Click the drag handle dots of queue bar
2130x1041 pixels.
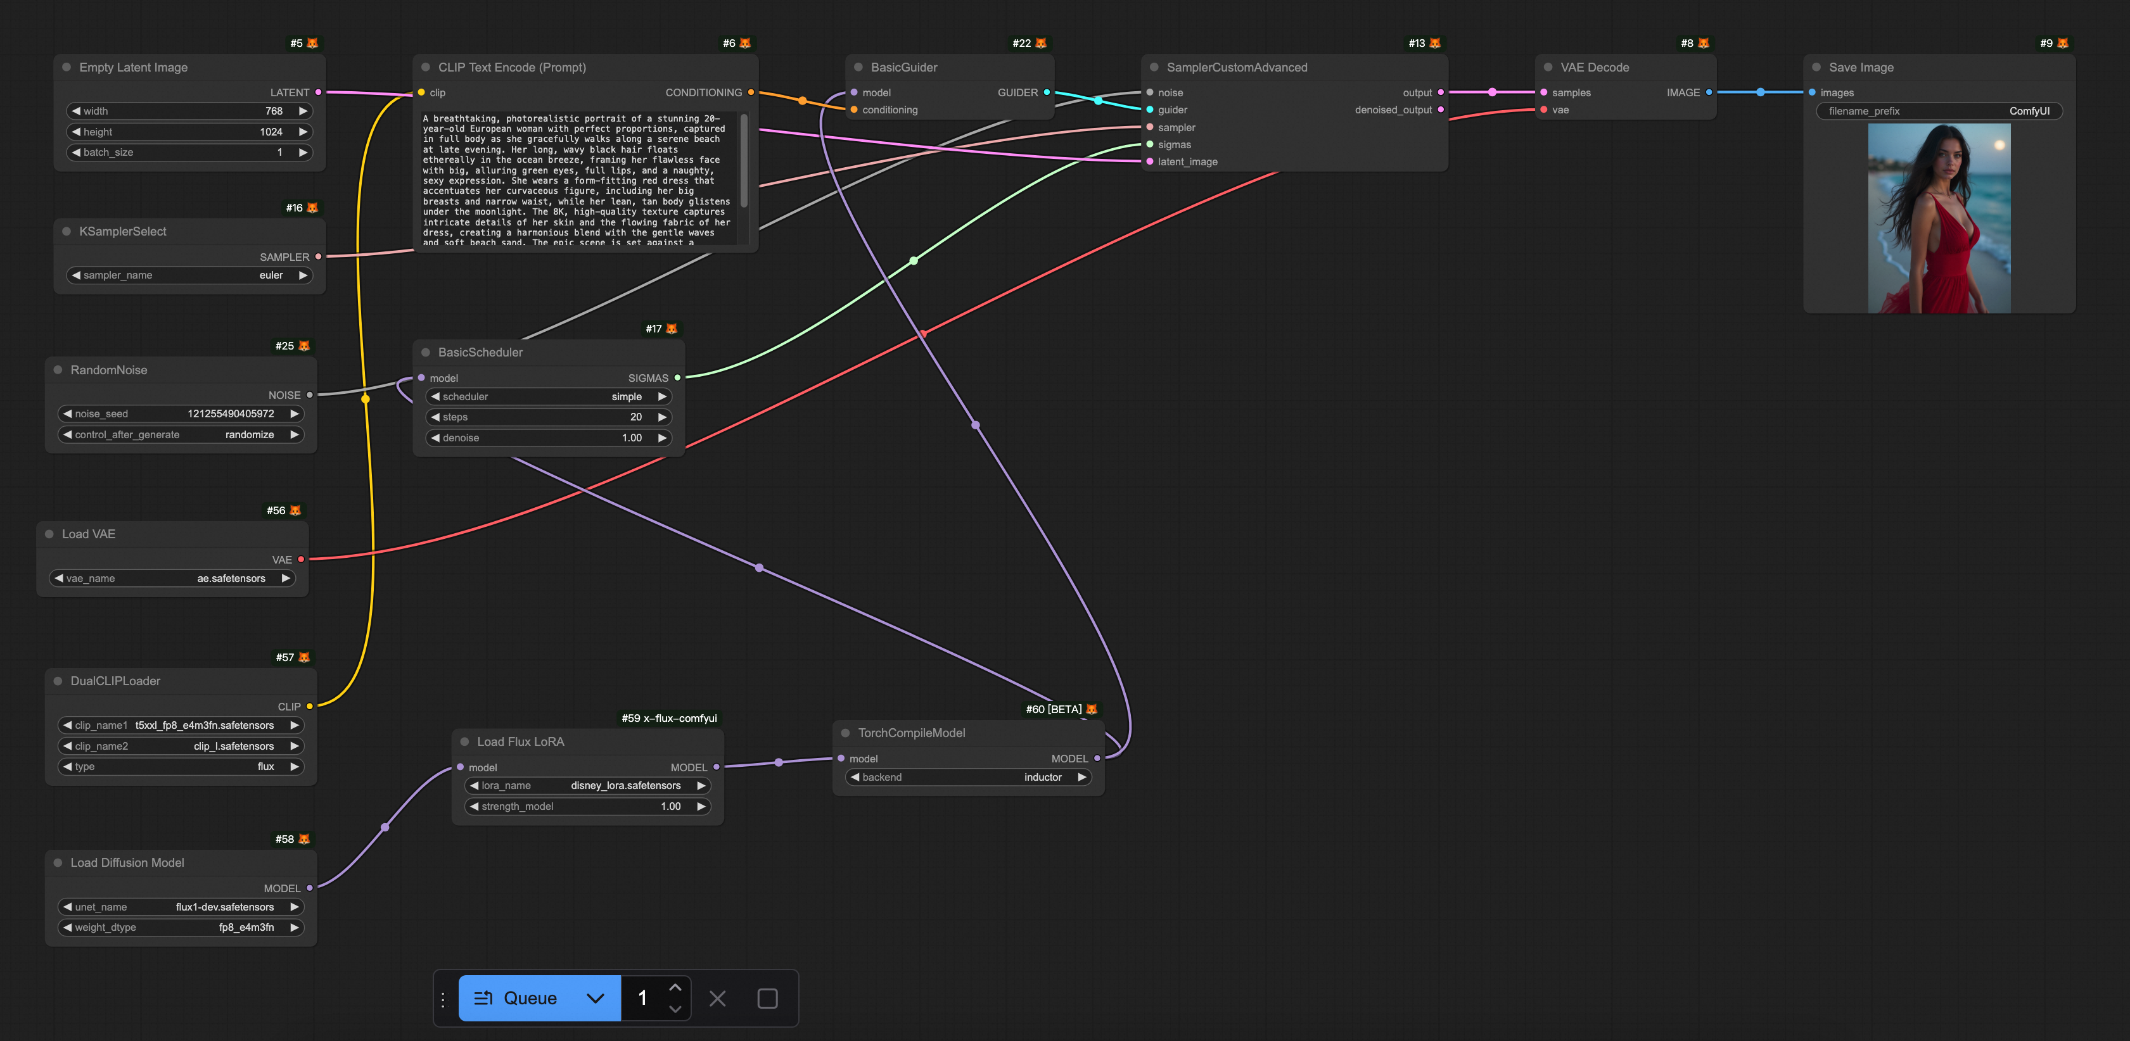click(443, 999)
